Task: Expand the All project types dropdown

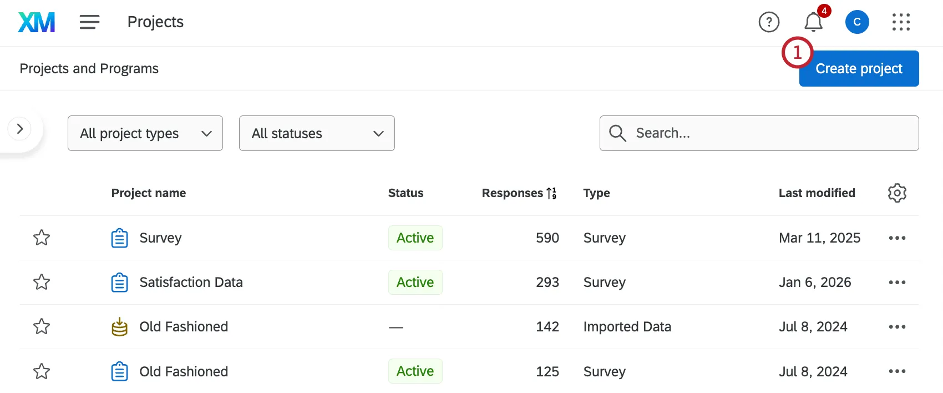Action: pos(145,133)
